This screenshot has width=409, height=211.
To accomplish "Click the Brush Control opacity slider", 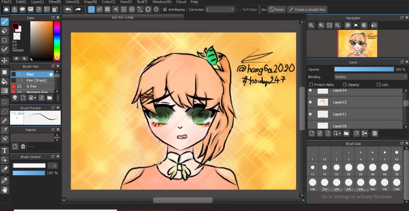I will pyautogui.click(x=29, y=173).
